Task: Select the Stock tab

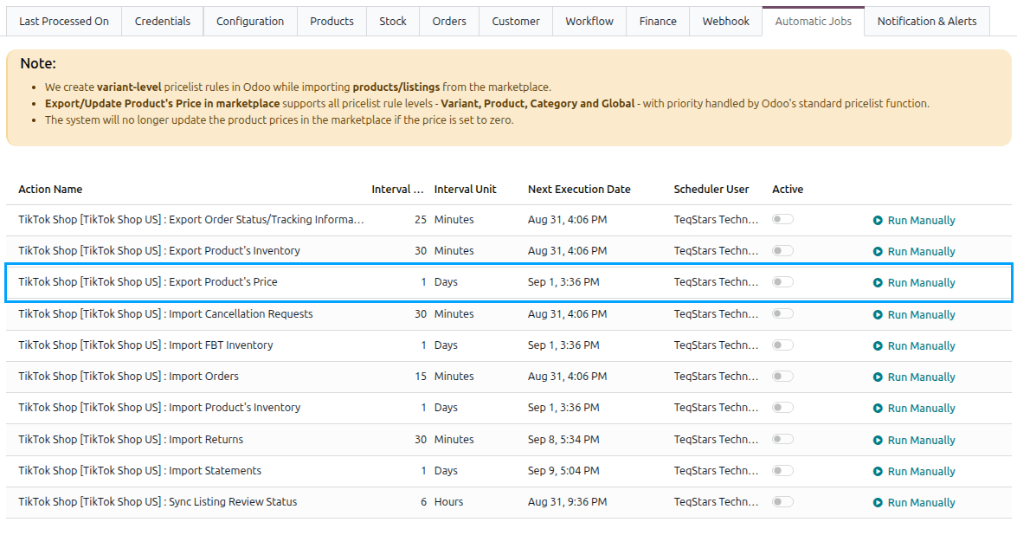Action: 393,22
